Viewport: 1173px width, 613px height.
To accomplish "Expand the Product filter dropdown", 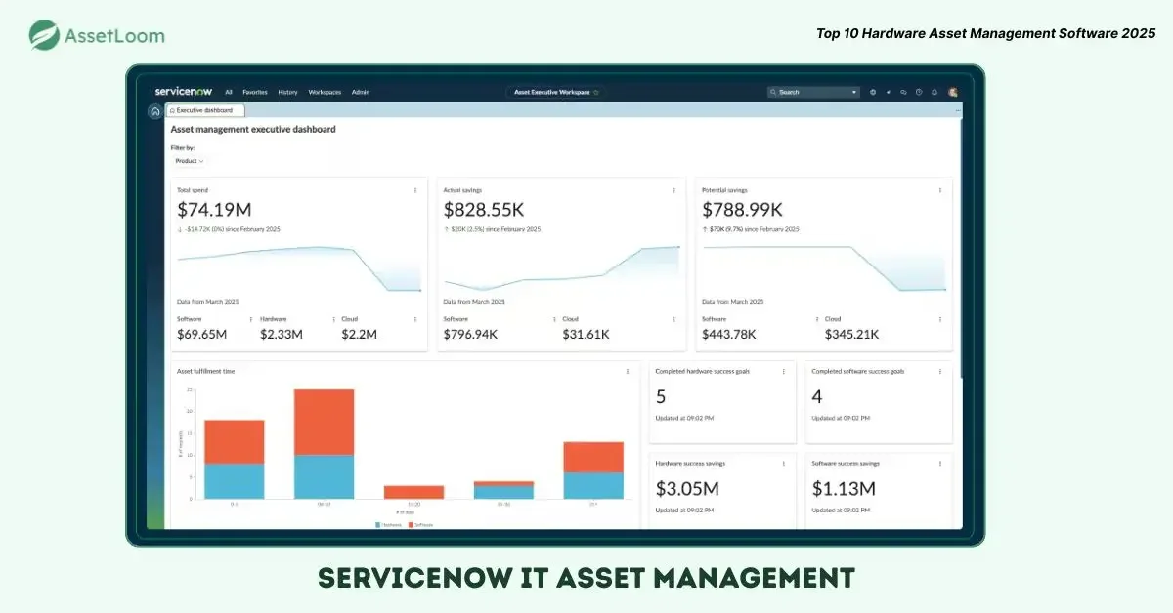I will point(189,160).
